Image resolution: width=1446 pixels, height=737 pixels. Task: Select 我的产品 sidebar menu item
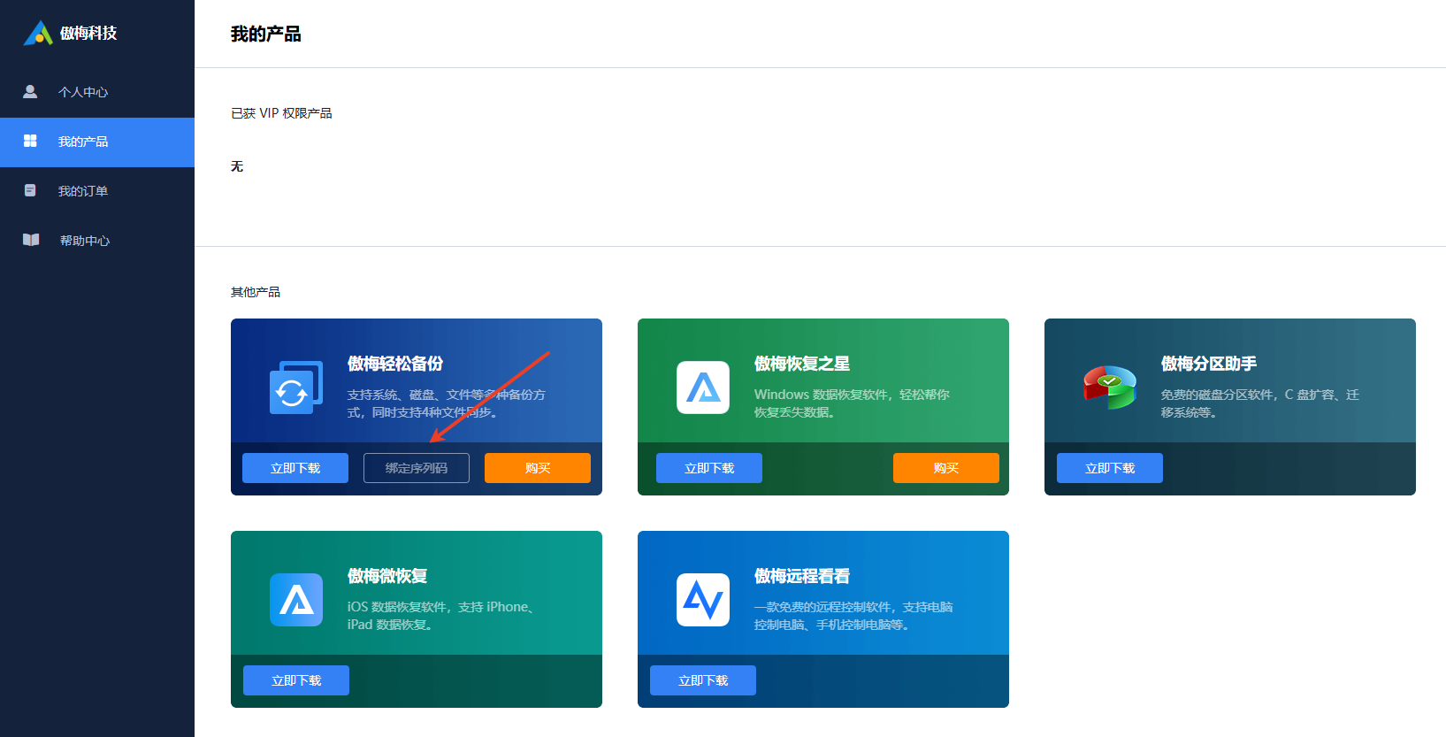[x=83, y=142]
